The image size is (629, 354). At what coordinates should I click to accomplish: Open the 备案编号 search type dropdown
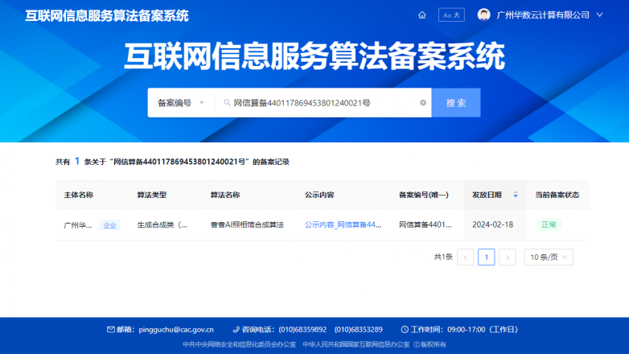coord(181,103)
